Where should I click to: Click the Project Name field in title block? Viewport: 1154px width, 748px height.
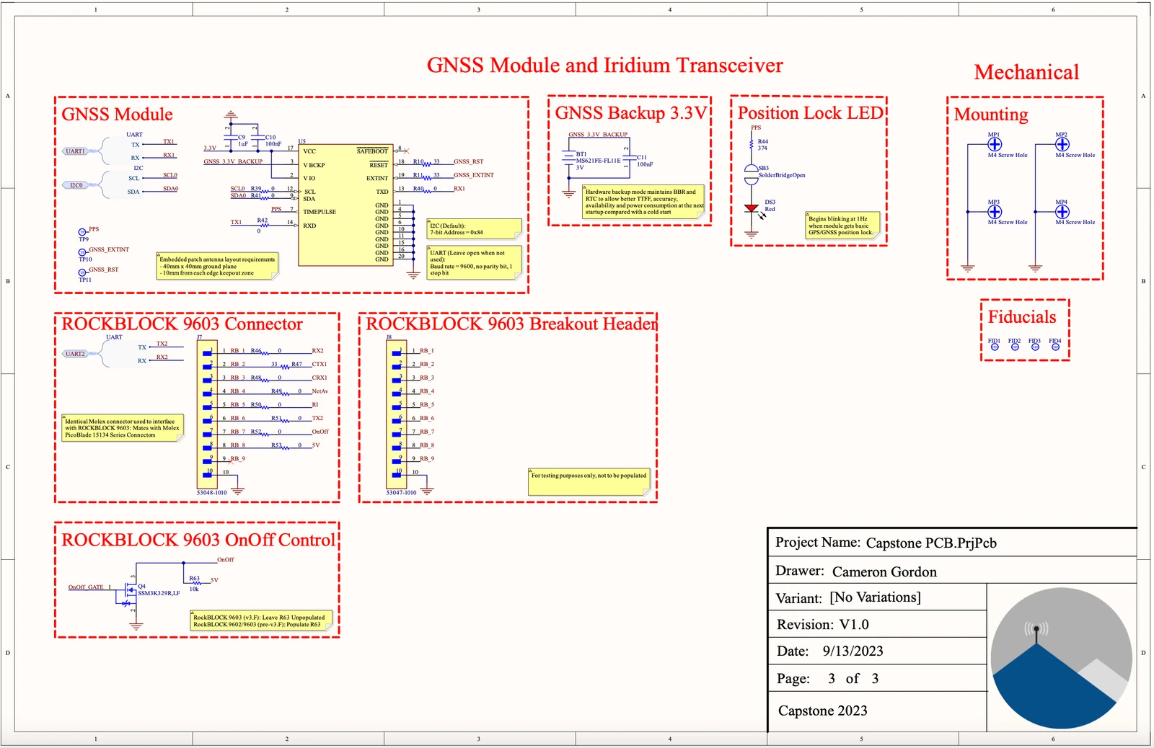point(952,543)
